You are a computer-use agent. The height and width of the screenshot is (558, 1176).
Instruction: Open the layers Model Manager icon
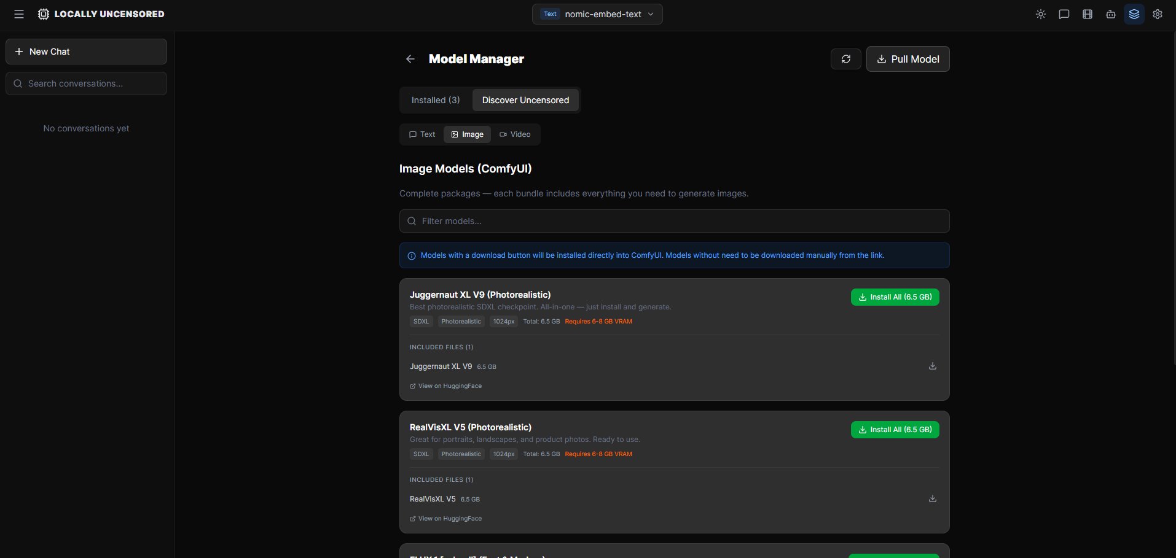pyautogui.click(x=1134, y=14)
